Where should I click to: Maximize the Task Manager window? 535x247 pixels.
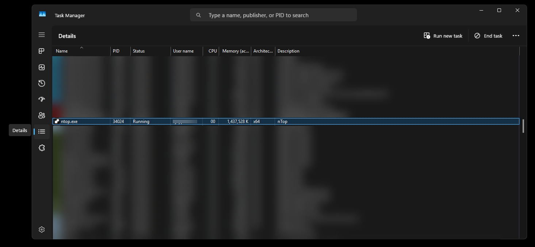(x=499, y=10)
